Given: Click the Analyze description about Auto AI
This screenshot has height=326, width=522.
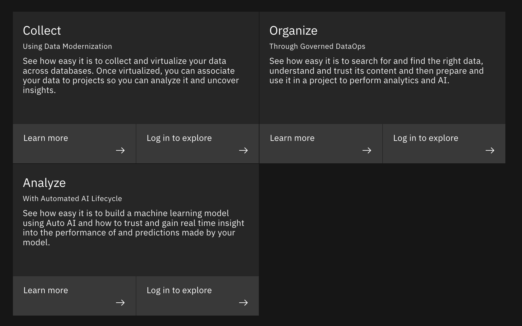Looking at the screenshot, I should point(133,228).
